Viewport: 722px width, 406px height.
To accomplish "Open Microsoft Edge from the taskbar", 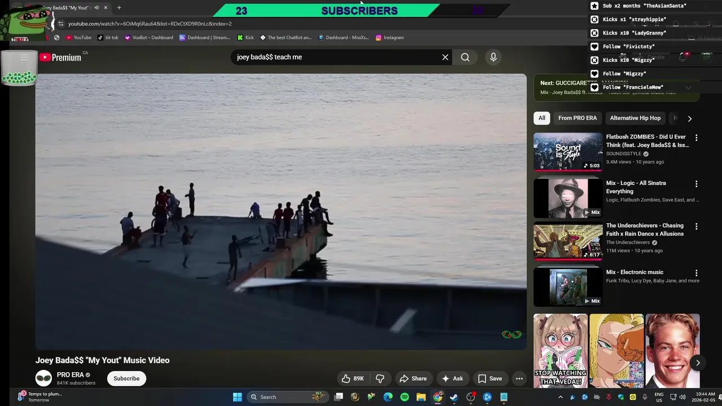I will click(388, 397).
